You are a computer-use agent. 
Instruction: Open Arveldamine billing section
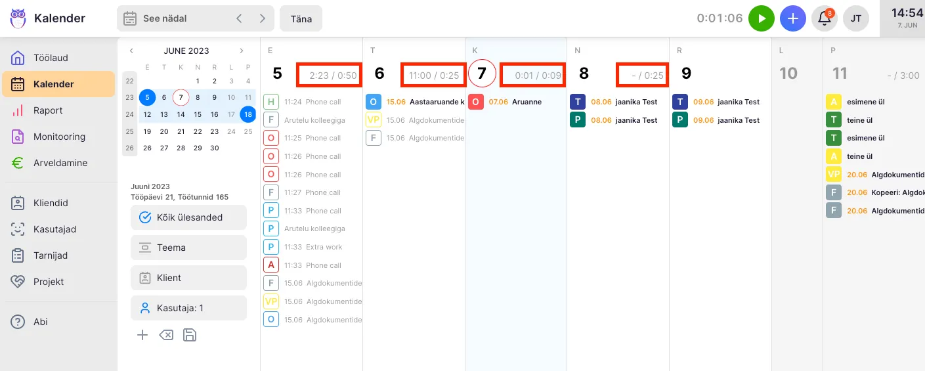coord(60,163)
